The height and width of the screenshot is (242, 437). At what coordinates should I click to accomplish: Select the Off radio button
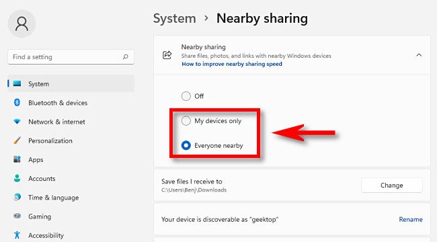[x=186, y=96]
